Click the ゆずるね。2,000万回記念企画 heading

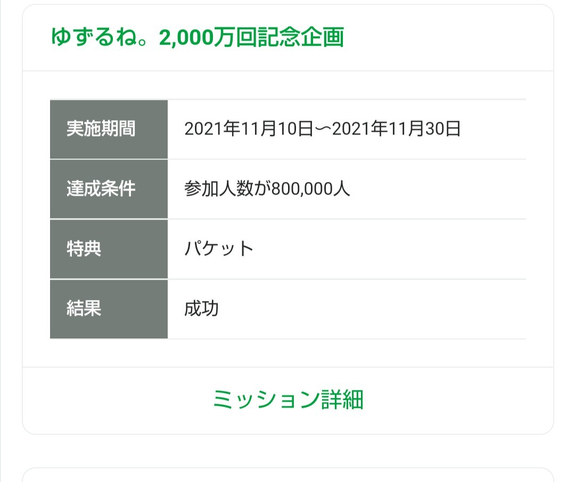point(198,38)
